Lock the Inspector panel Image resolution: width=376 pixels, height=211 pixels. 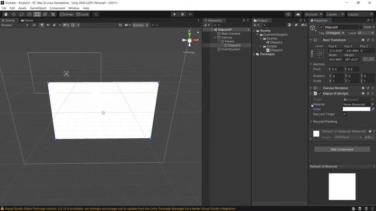(x=368, y=21)
